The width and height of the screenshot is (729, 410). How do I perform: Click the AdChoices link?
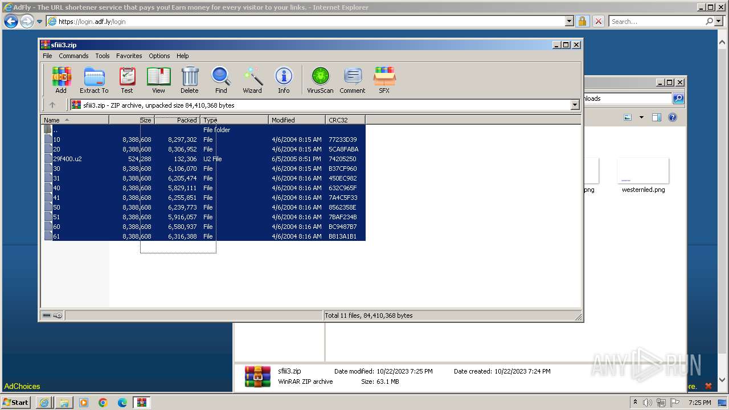[22, 386]
